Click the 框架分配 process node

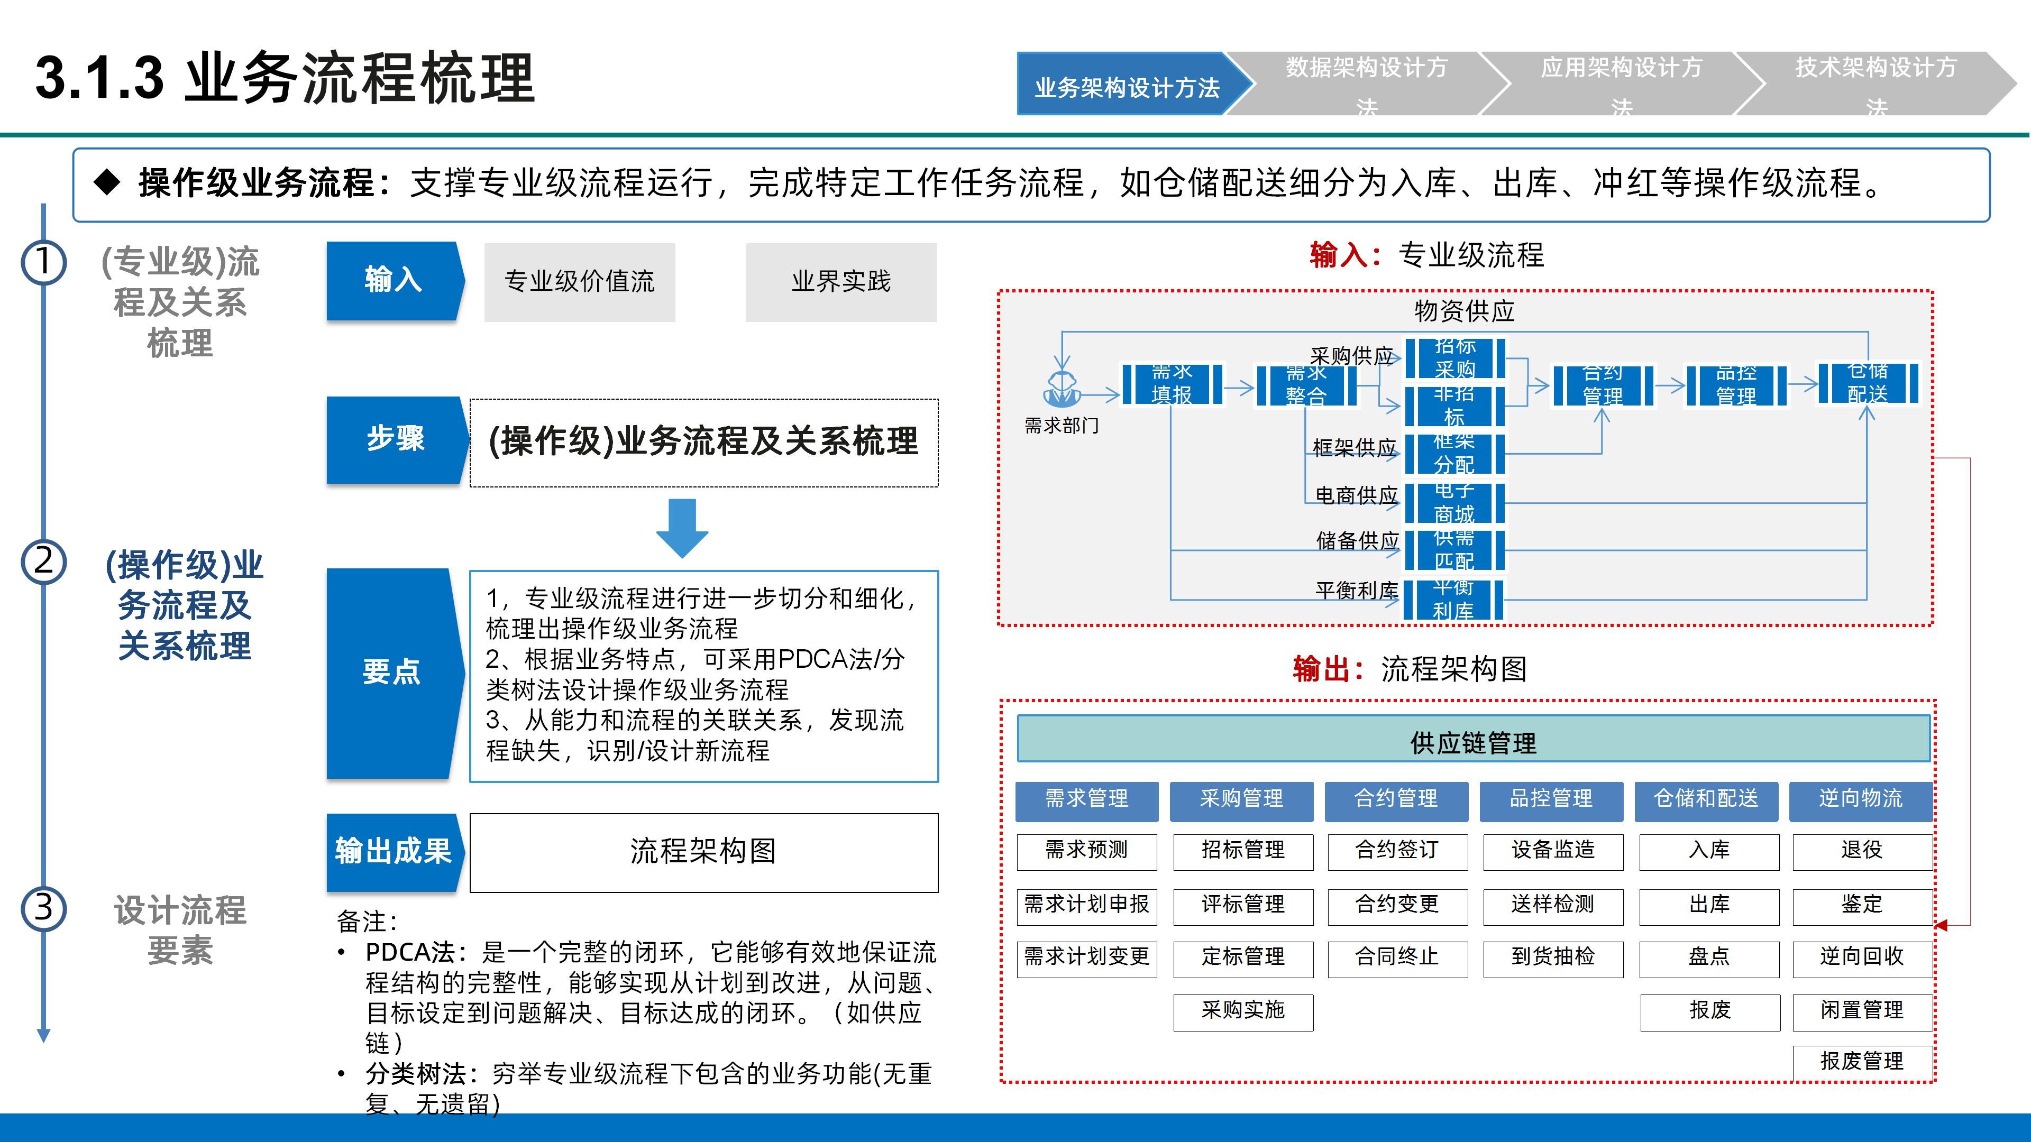click(1454, 454)
